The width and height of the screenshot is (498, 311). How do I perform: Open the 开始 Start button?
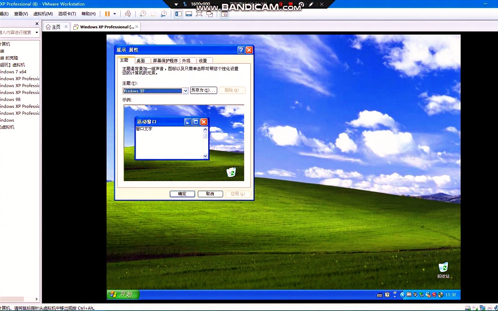(123, 294)
